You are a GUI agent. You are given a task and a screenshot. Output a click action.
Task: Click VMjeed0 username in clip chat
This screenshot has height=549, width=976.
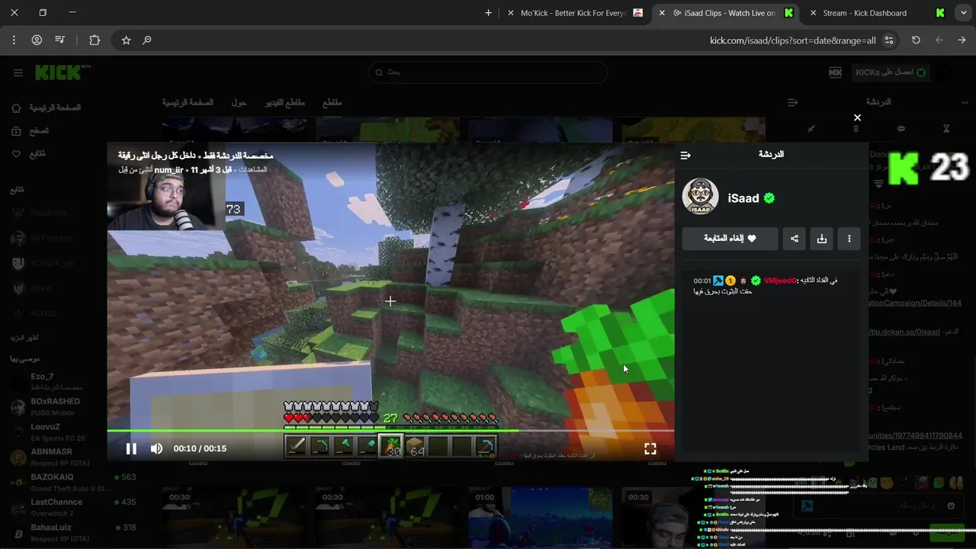coord(779,281)
